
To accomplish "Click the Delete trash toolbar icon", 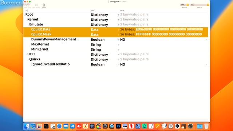I will pos(44,5).
